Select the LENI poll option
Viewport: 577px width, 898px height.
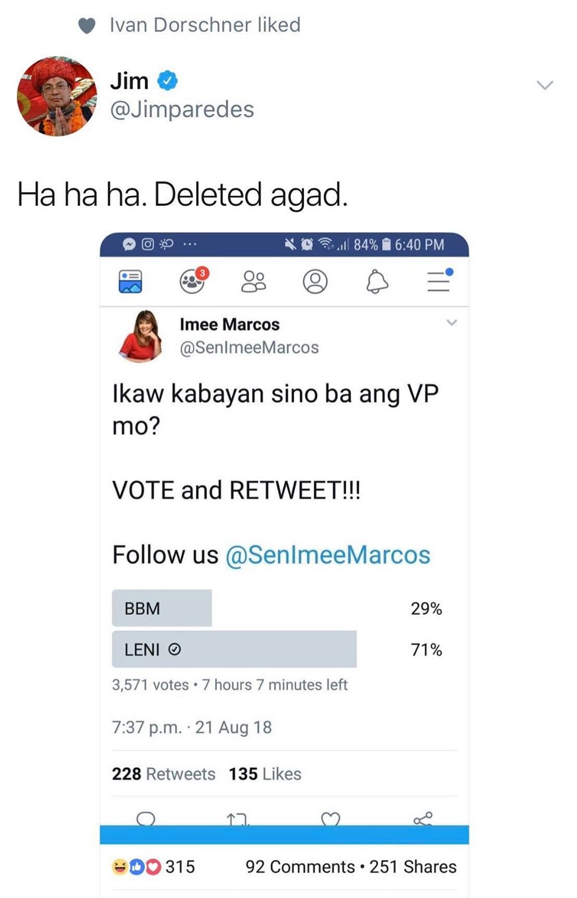277,649
